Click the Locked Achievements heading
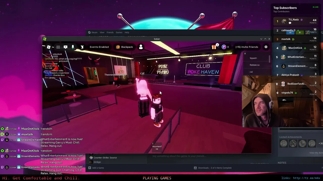This screenshot has width=323, height=181. 290,137
